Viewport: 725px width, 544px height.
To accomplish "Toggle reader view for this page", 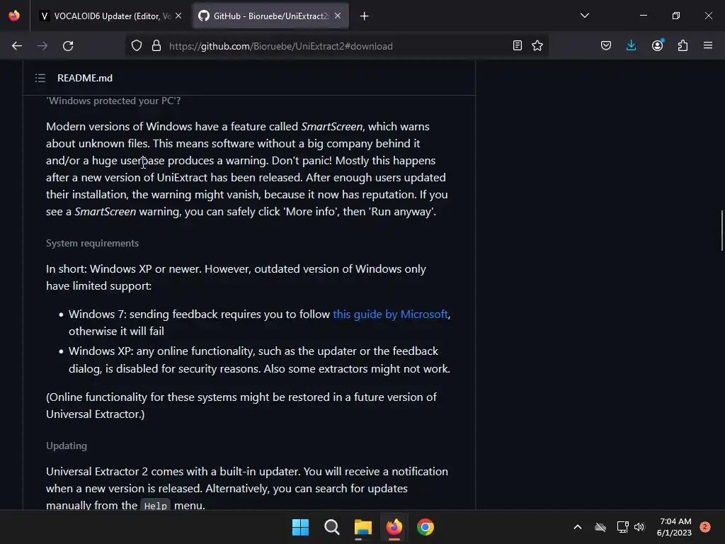I will point(518,45).
